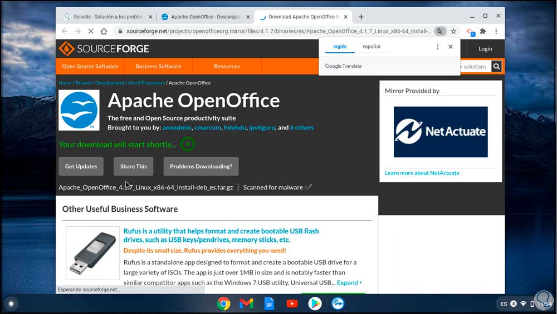557x314 pixels.
Task: Click the padlock site info icon
Action: tap(120, 31)
